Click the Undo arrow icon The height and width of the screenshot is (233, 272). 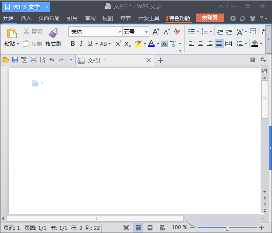[52, 60]
